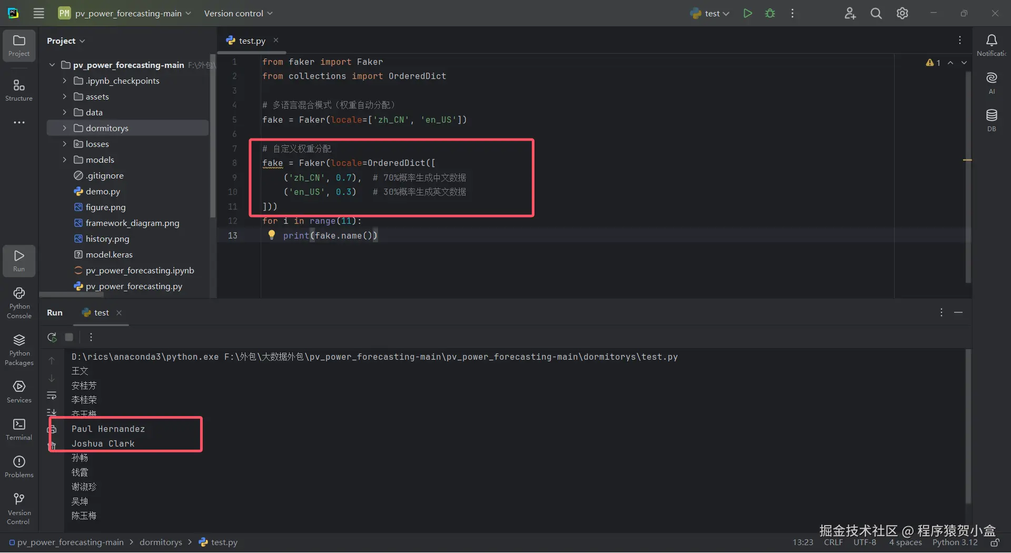Go to next highlighted error arrow
This screenshot has width=1011, height=553.
pos(964,63)
